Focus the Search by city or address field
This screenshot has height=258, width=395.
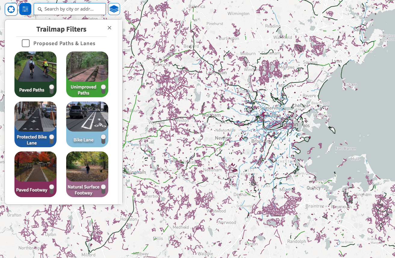click(x=70, y=9)
